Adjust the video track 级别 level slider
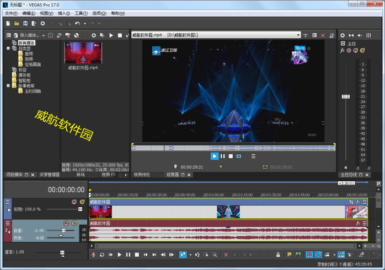 click(x=81, y=209)
